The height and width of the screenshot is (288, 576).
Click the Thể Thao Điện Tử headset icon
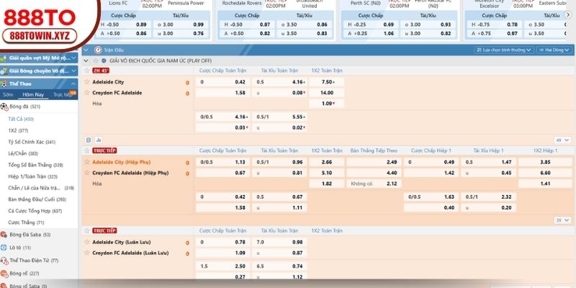pos(4,261)
